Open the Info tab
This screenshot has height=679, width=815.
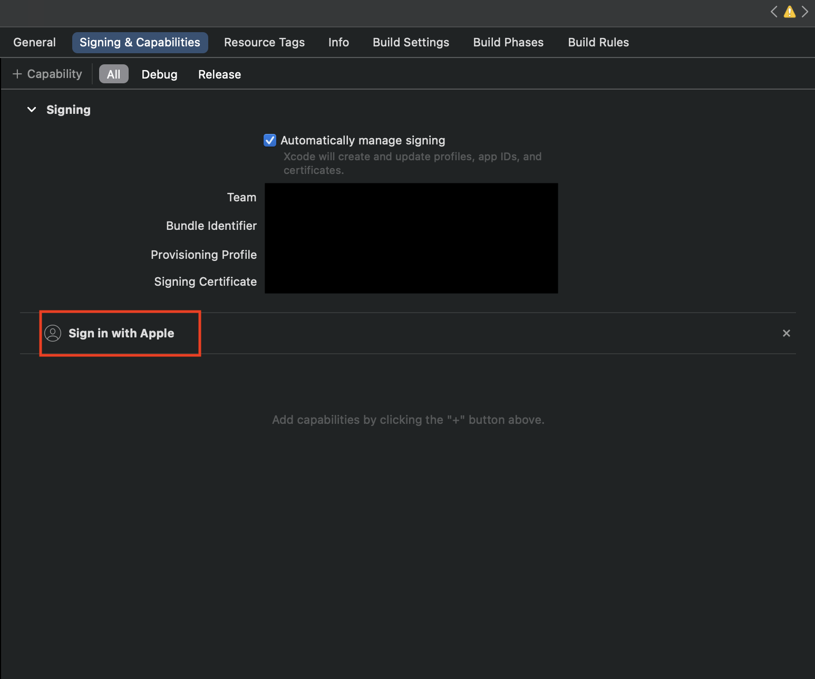338,42
